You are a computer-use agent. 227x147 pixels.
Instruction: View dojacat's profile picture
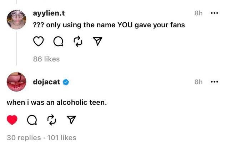[16, 82]
